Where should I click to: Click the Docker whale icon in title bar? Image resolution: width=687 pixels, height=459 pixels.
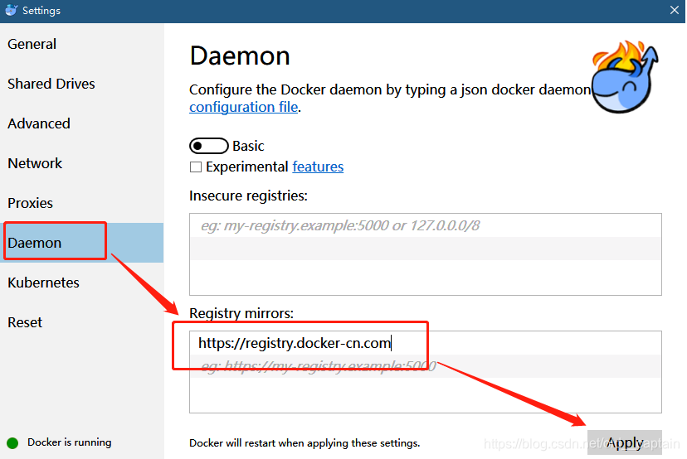[12, 10]
